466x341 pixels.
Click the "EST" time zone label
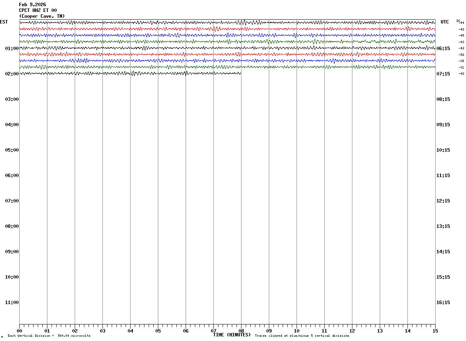4,22
